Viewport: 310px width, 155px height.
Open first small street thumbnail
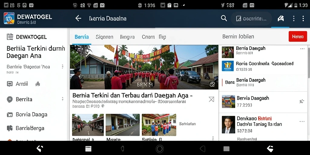[88, 125]
